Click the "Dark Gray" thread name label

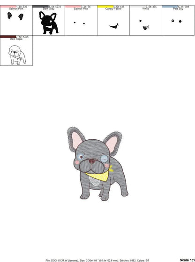[x=48, y=8]
